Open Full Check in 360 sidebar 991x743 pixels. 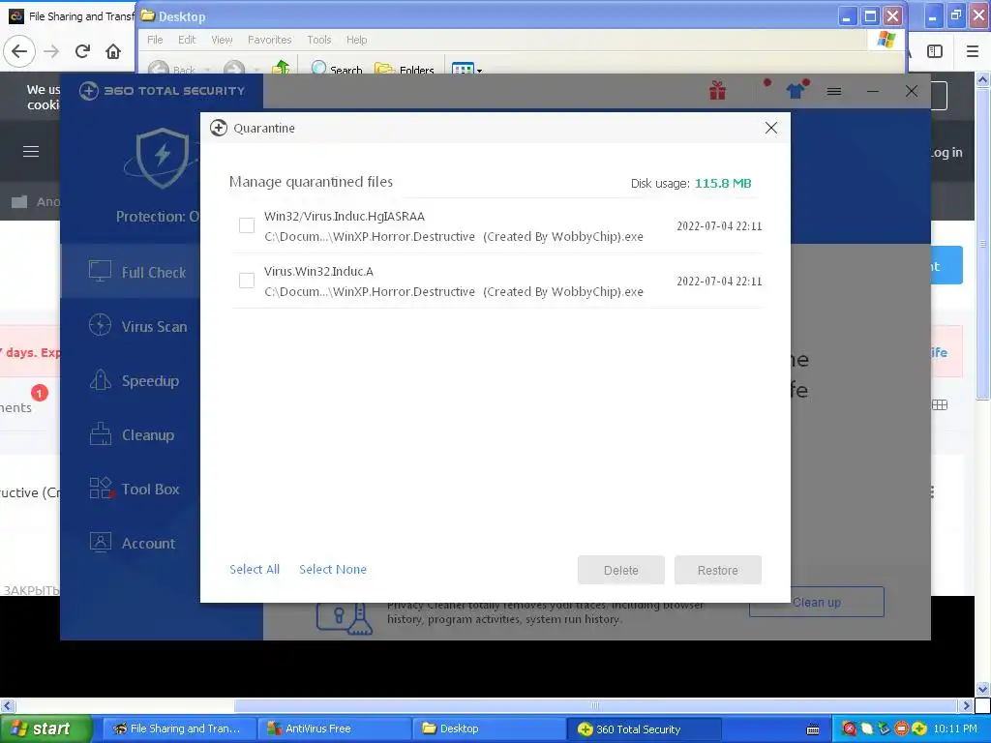131,272
